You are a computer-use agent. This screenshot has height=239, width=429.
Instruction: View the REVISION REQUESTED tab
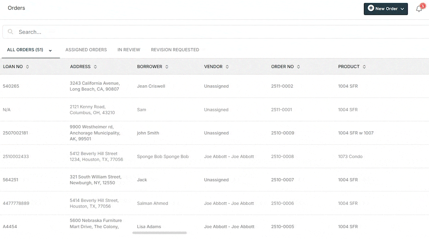tap(175, 49)
